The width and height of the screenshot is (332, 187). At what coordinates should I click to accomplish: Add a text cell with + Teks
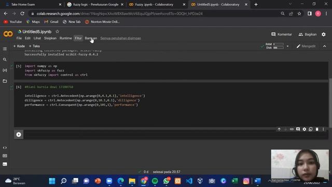pyautogui.click(x=34, y=46)
